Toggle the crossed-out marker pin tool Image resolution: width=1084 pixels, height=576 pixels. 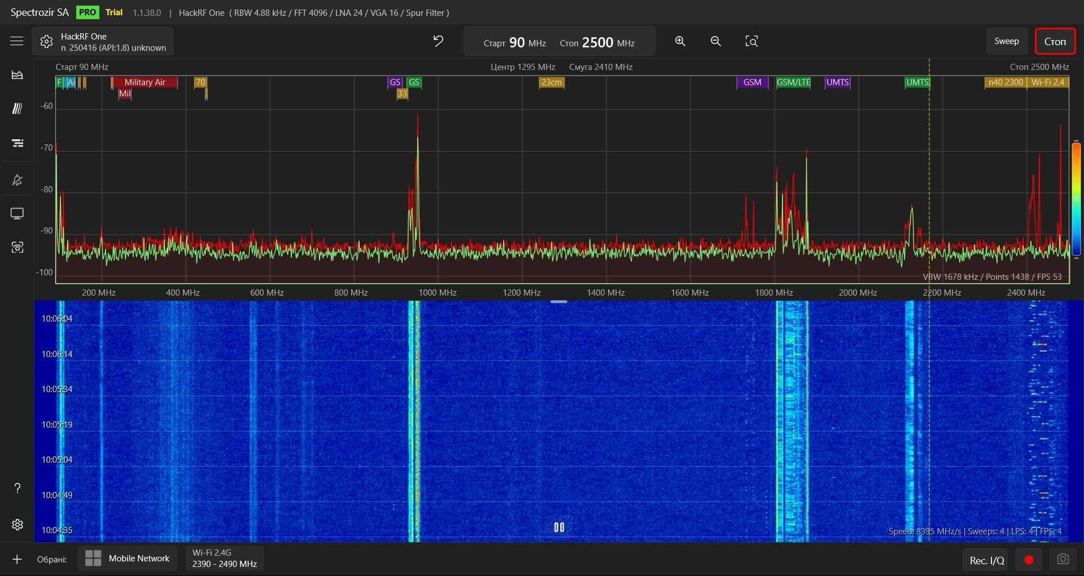(17, 180)
